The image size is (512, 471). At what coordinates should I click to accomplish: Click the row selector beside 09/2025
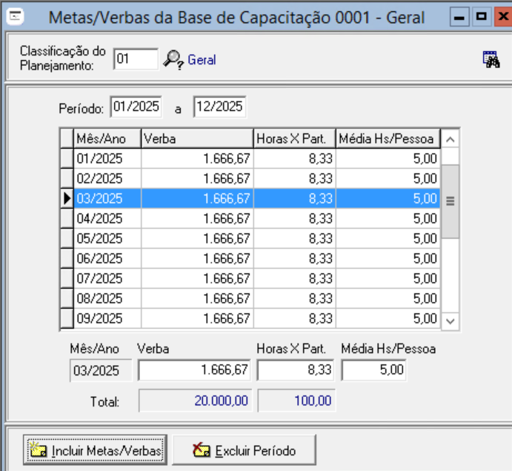point(67,318)
